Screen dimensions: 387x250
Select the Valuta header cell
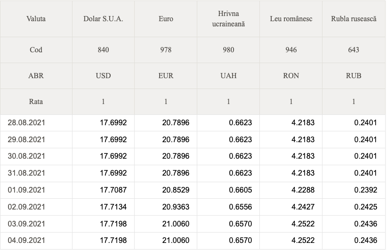pyautogui.click(x=36, y=19)
